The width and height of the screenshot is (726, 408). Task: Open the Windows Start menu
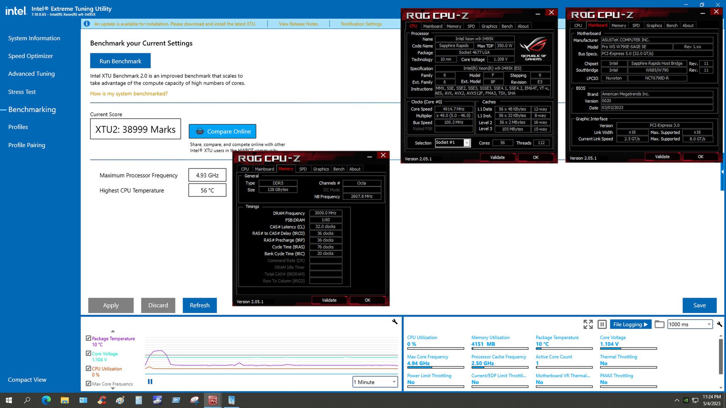click(9, 400)
